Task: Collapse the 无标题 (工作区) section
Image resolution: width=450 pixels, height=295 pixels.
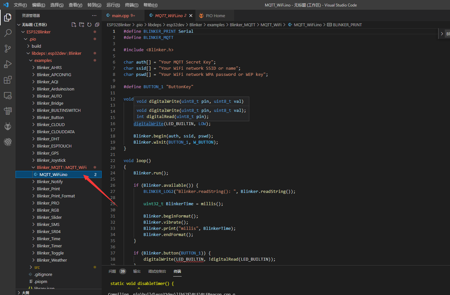Action: [x=34, y=25]
